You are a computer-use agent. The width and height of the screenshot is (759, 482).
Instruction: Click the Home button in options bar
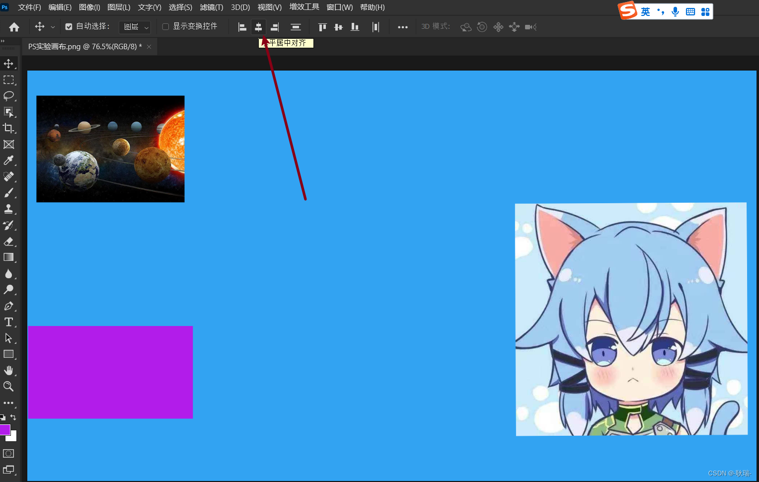(14, 27)
